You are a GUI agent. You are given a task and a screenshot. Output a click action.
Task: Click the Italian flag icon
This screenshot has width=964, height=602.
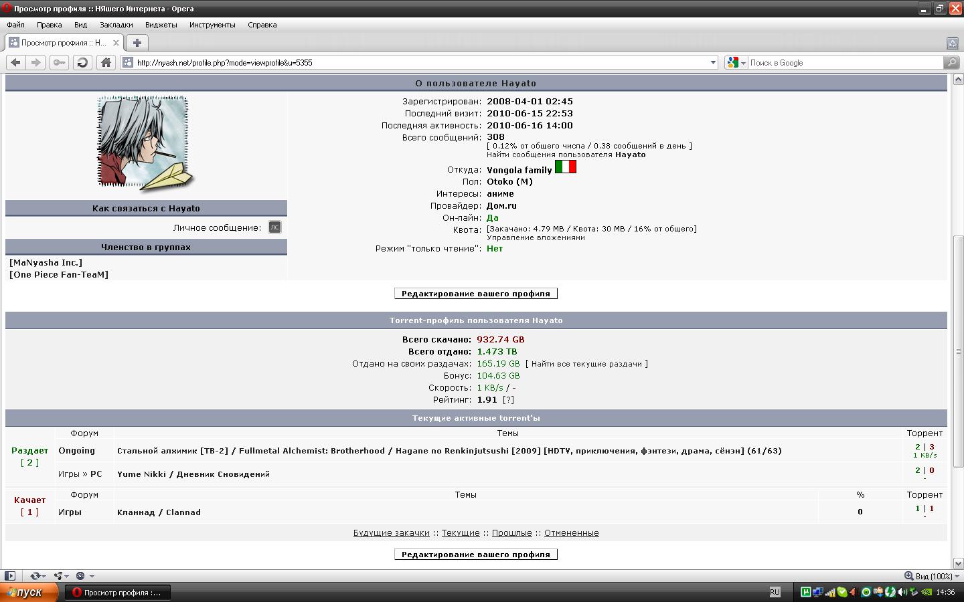tap(566, 167)
